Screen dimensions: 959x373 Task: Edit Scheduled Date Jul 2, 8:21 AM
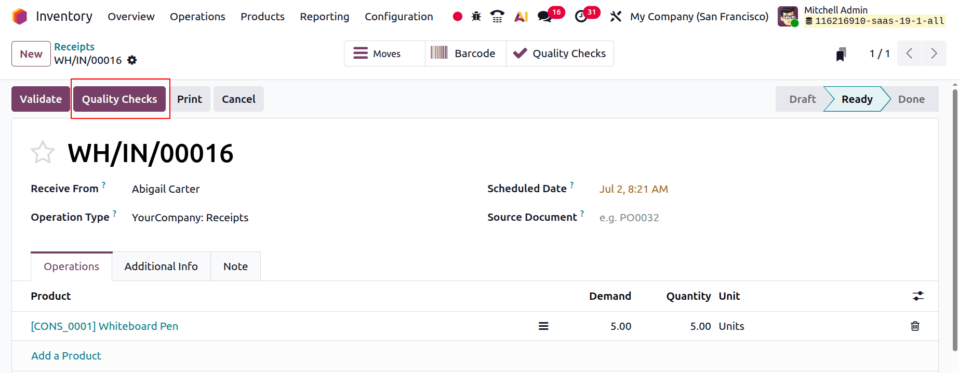[x=634, y=189]
